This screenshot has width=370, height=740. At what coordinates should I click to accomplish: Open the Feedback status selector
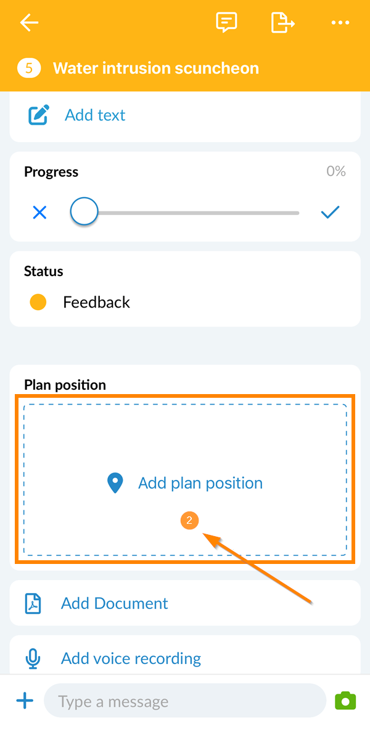(96, 302)
